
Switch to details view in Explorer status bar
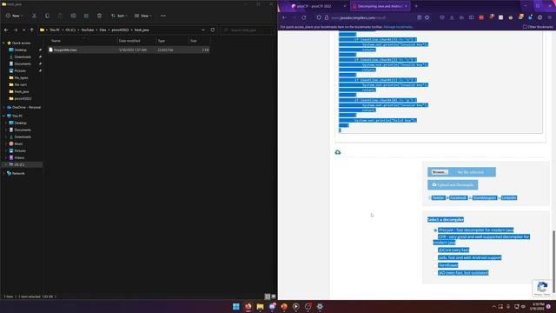268,296
